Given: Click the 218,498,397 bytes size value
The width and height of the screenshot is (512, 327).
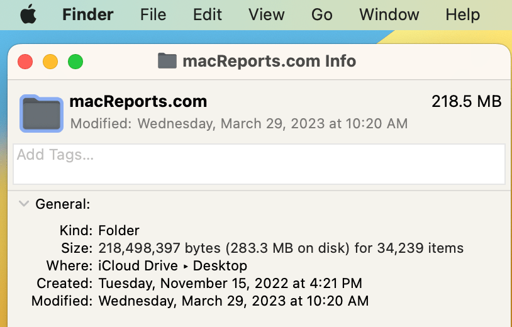Looking at the screenshot, I should point(160,248).
